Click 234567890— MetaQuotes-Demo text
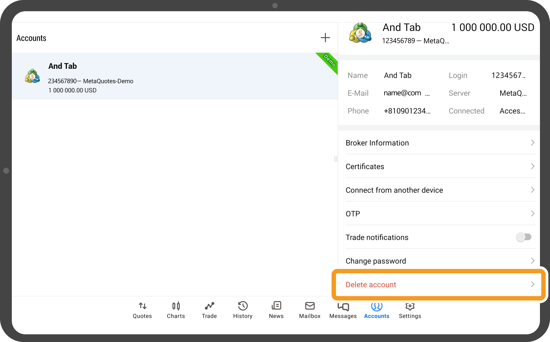Screen dimensions: 550x342 (91, 81)
